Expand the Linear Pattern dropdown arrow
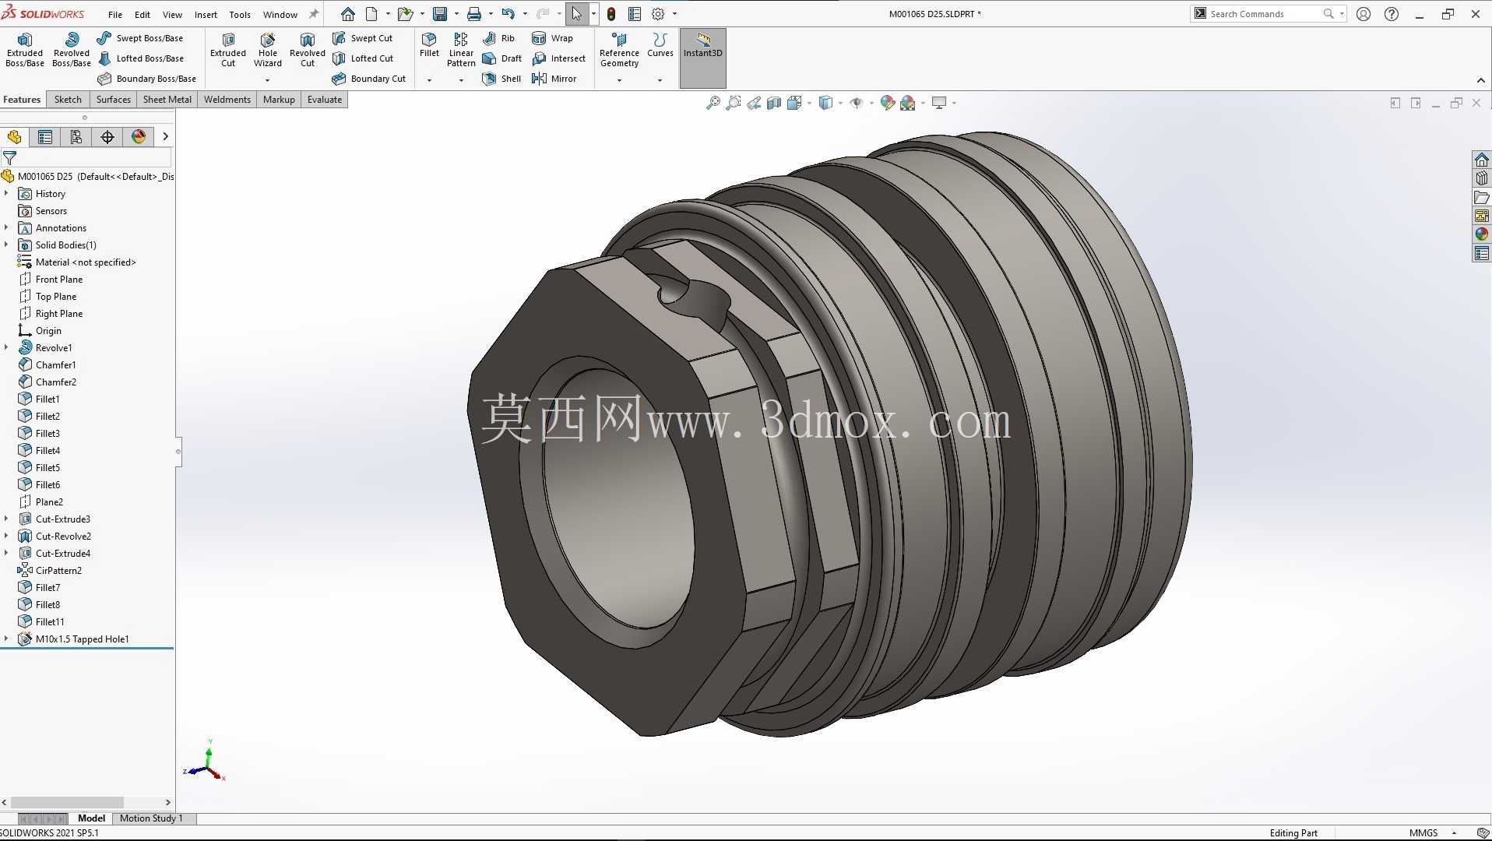The image size is (1492, 841). (x=461, y=80)
